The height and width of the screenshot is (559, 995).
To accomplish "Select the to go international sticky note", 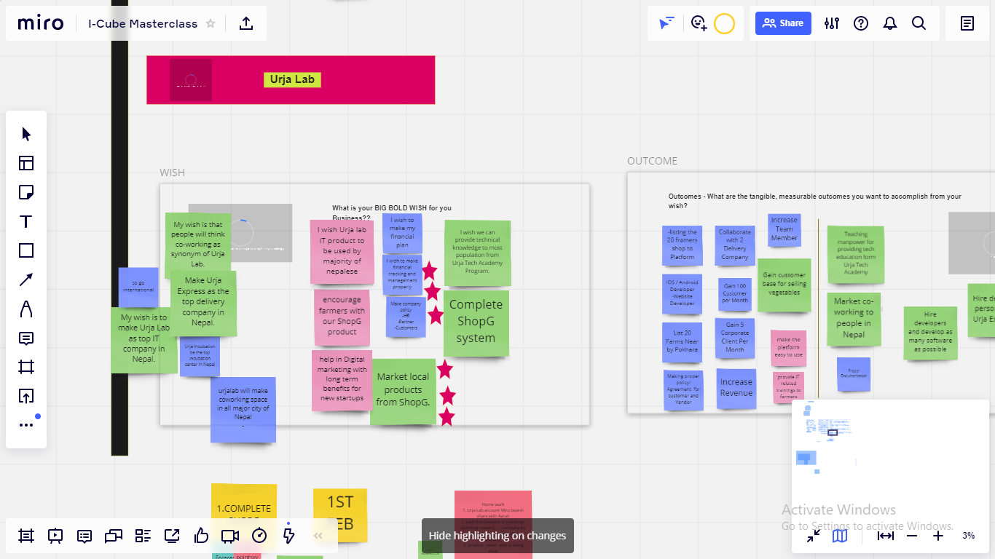I will (x=138, y=287).
